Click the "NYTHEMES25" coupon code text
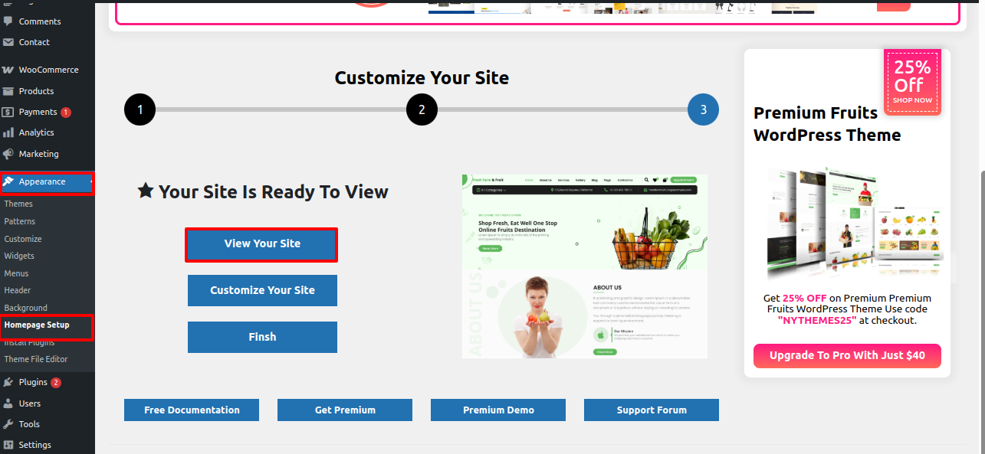 pyautogui.click(x=817, y=321)
